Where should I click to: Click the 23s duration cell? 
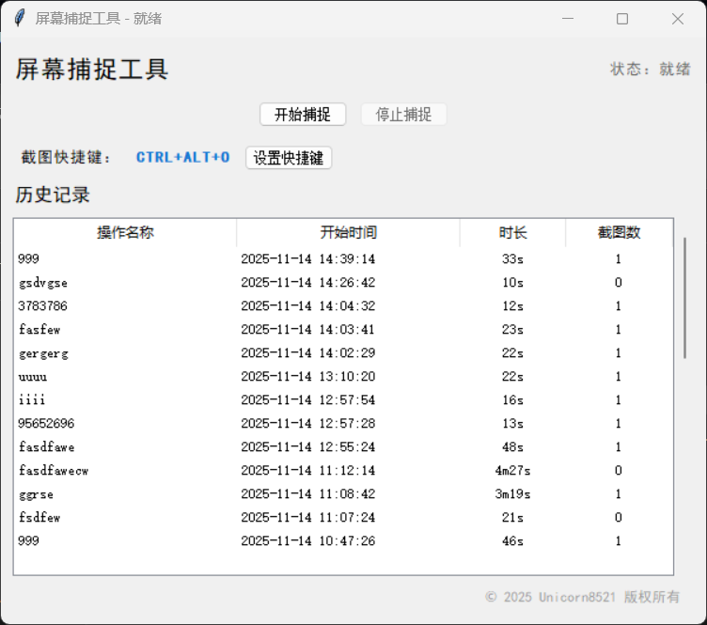click(x=512, y=329)
